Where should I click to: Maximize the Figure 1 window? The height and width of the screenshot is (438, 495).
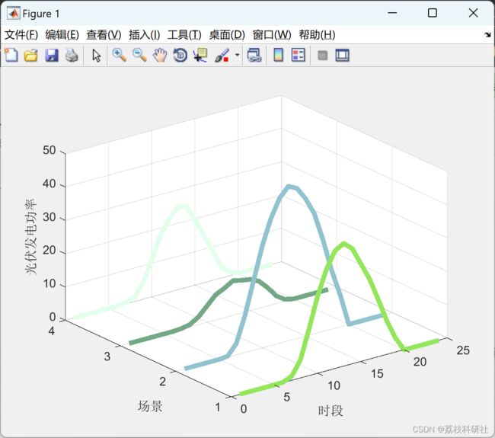(x=433, y=13)
